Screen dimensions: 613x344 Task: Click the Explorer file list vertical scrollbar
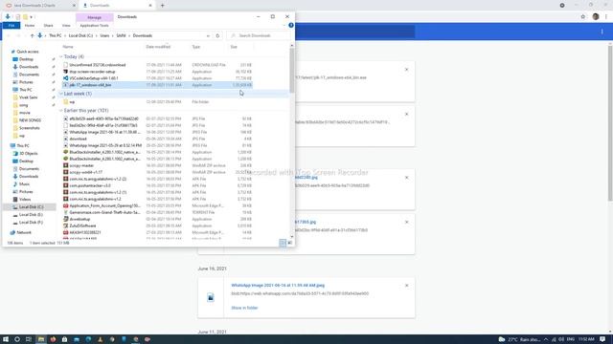[291, 70]
